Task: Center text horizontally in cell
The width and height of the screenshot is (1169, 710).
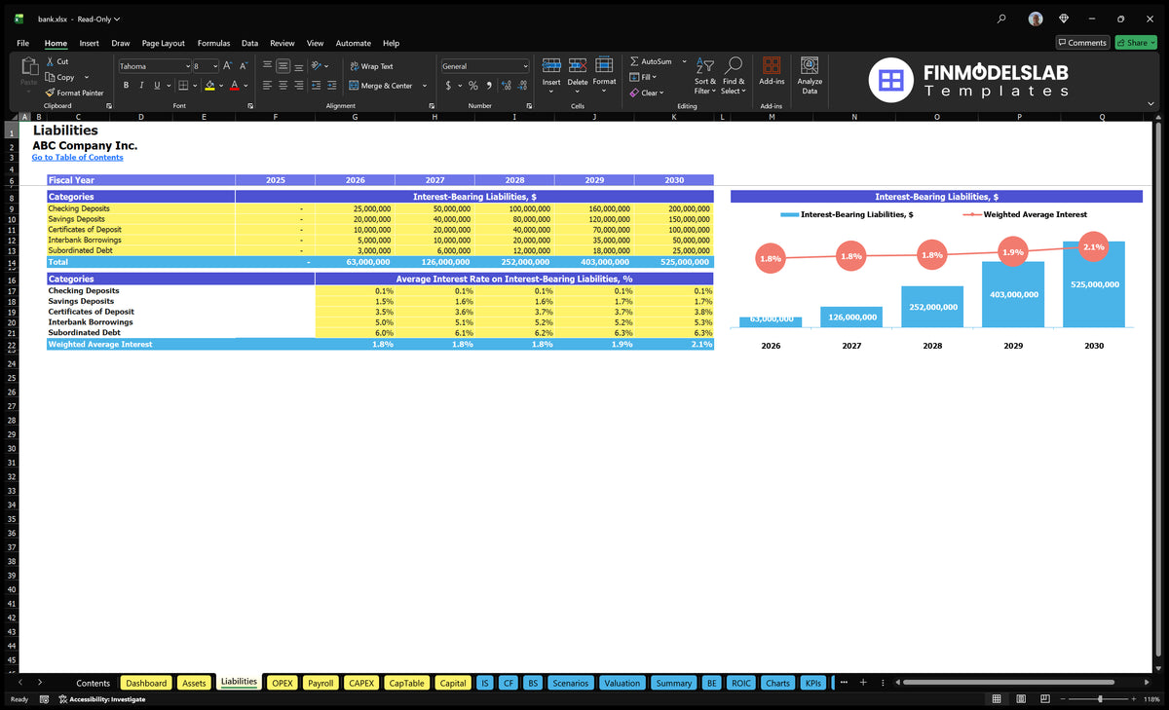Action: (283, 86)
